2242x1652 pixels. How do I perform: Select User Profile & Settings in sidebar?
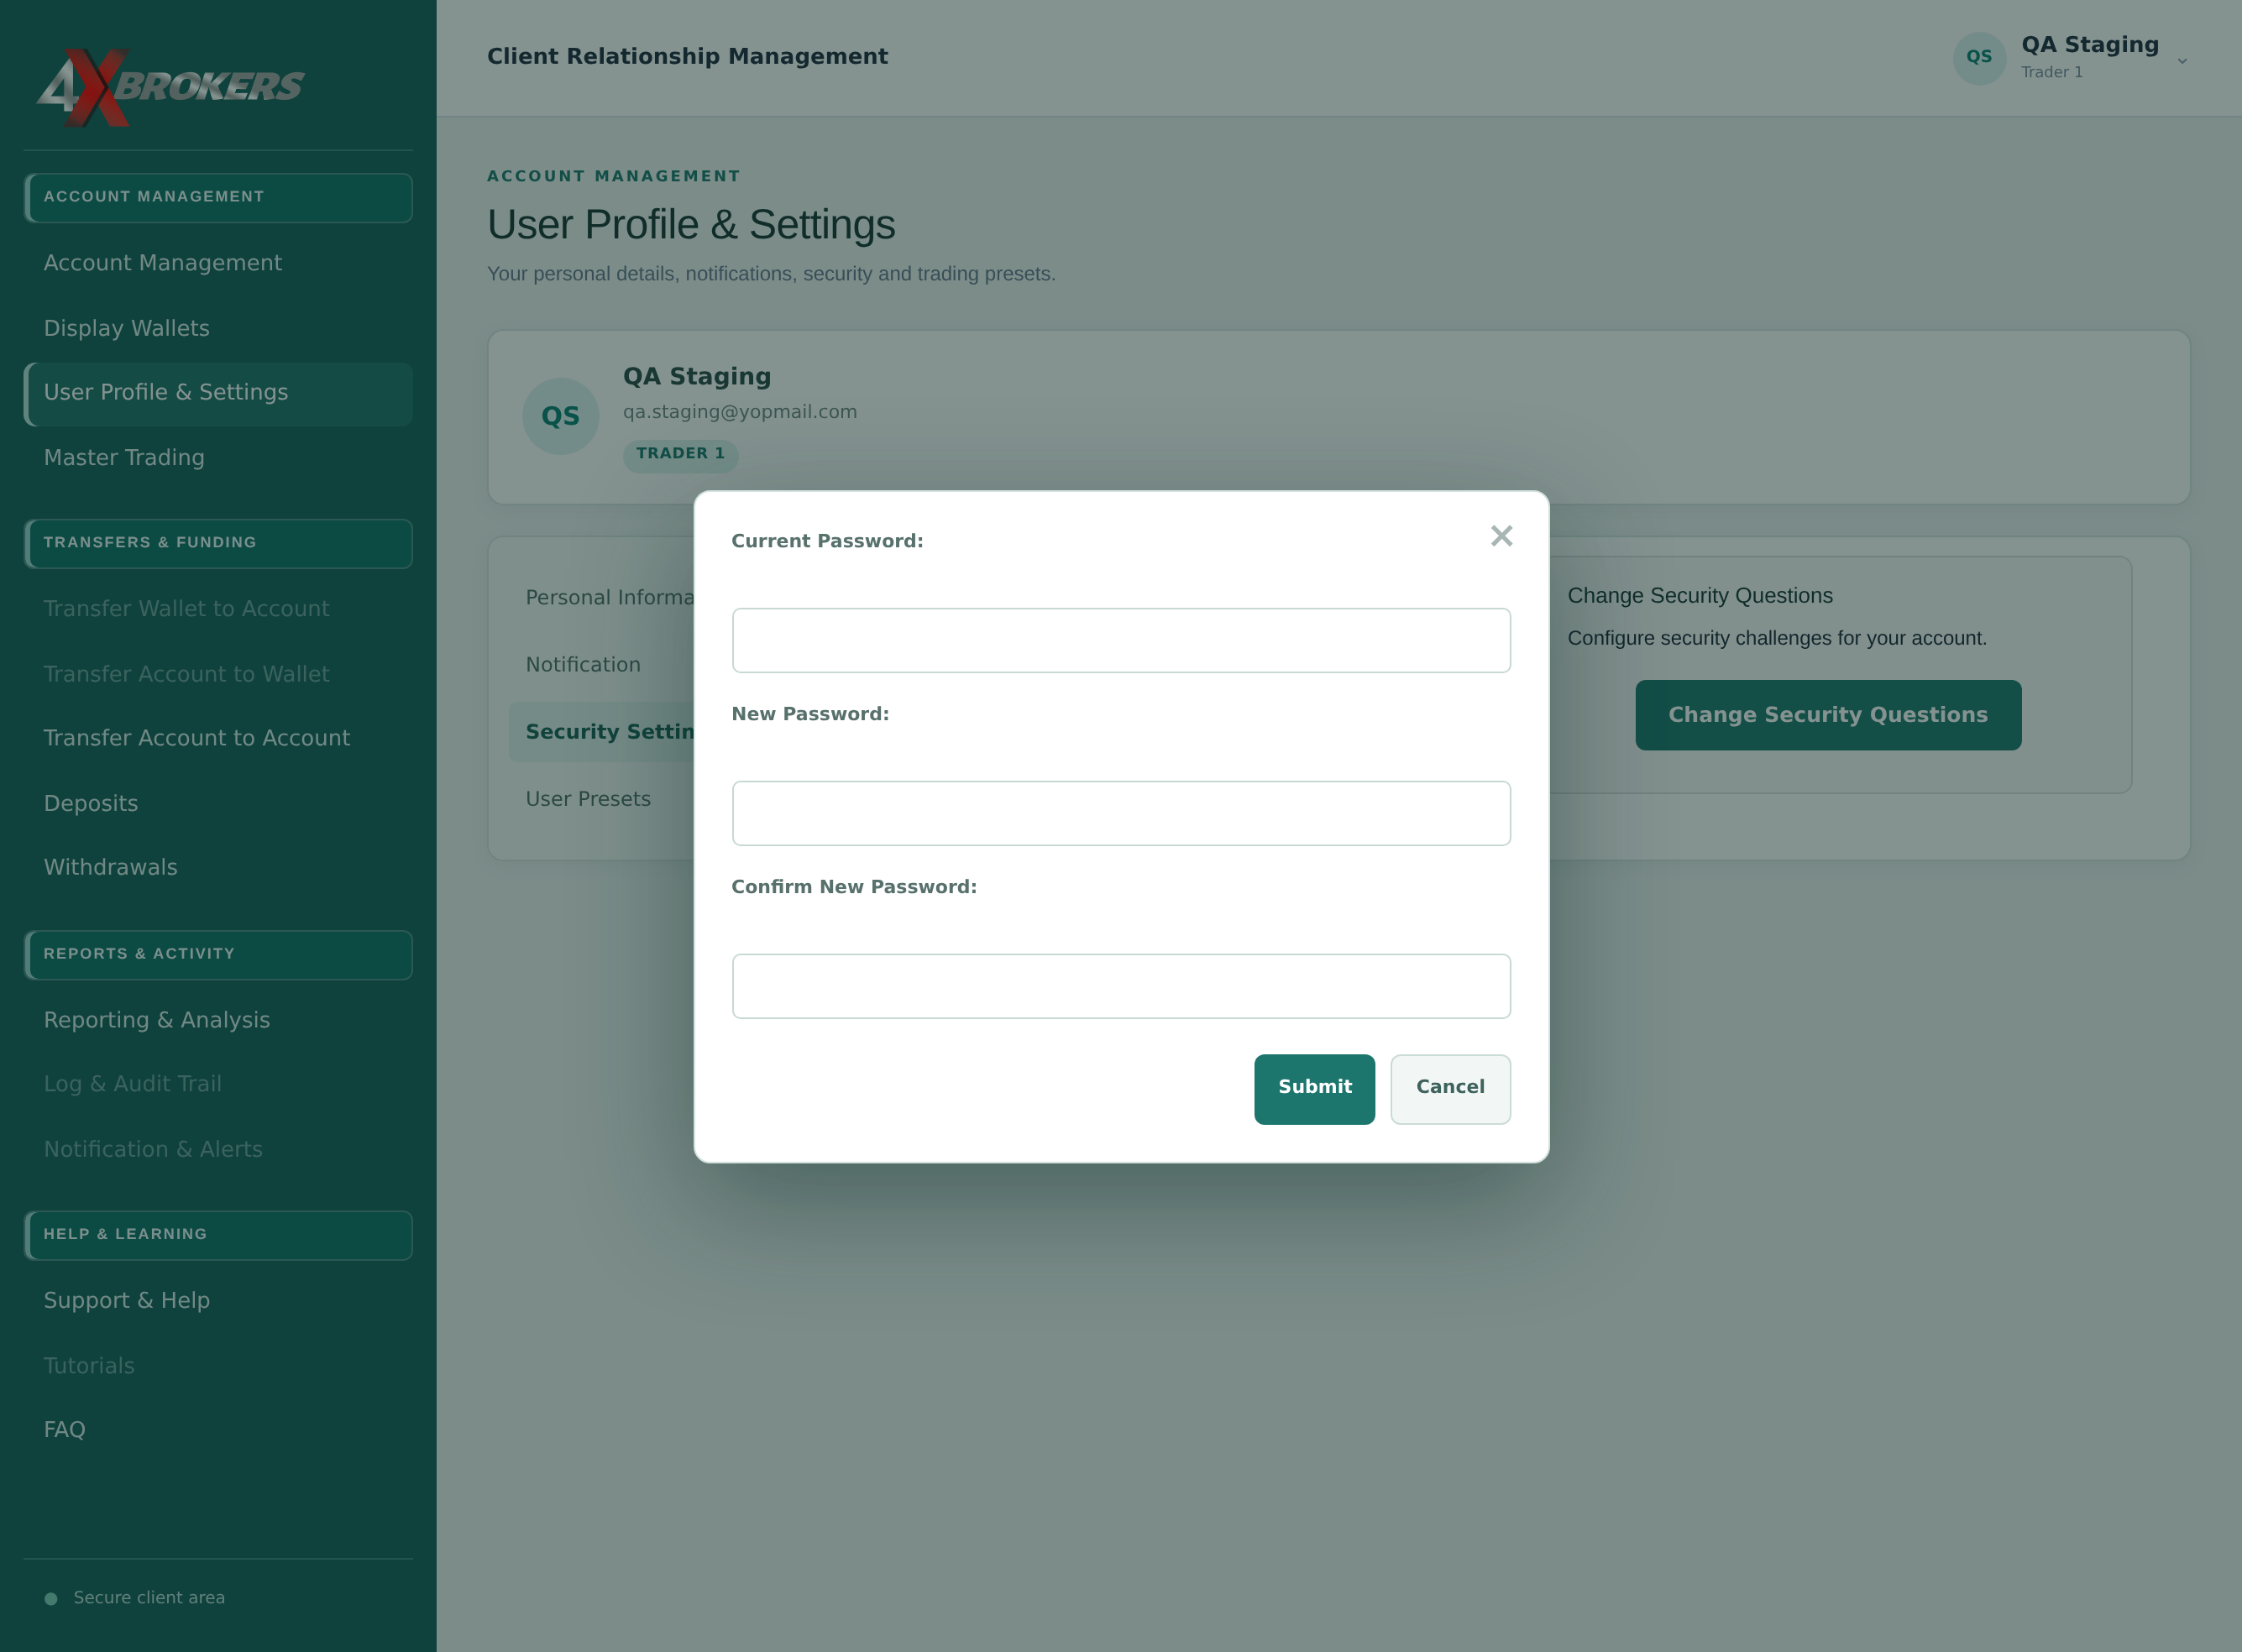pyautogui.click(x=218, y=394)
